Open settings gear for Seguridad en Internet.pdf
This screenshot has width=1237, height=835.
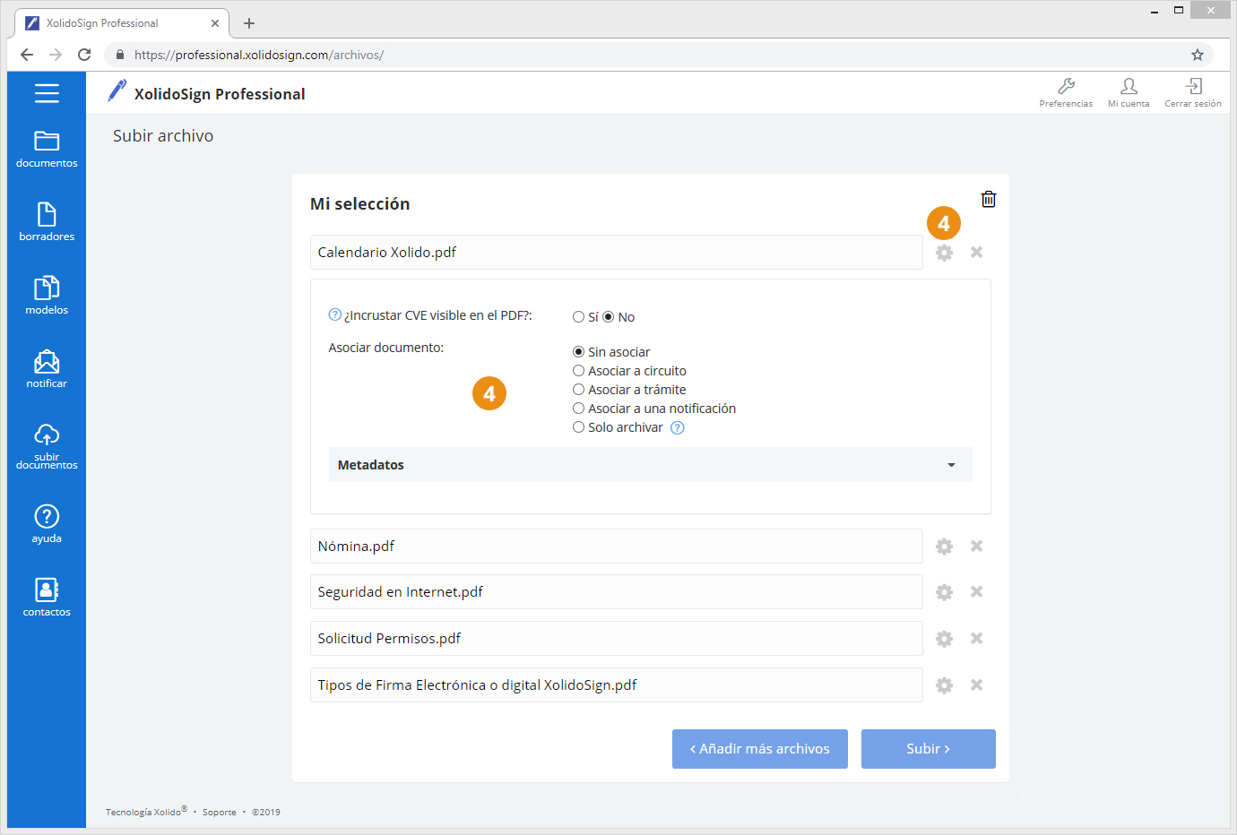(944, 592)
